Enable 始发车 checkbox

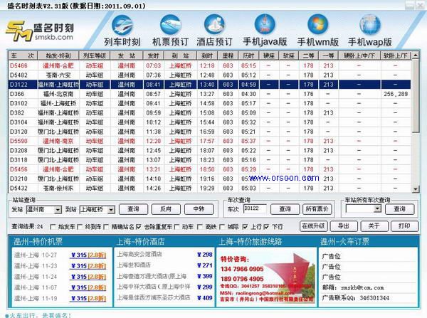53,227
